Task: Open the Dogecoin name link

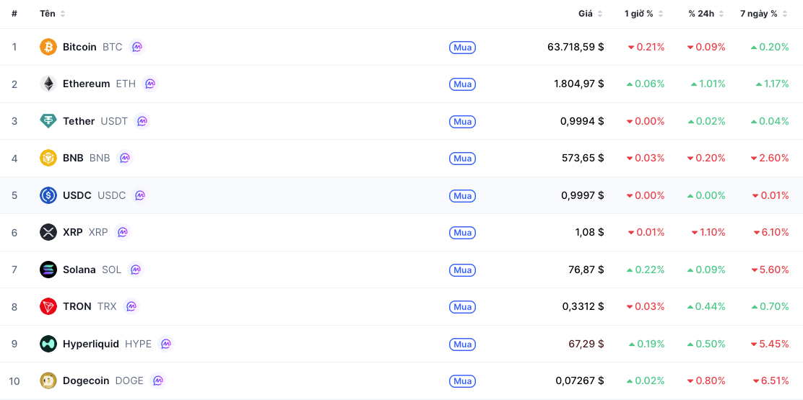Action: coord(86,381)
